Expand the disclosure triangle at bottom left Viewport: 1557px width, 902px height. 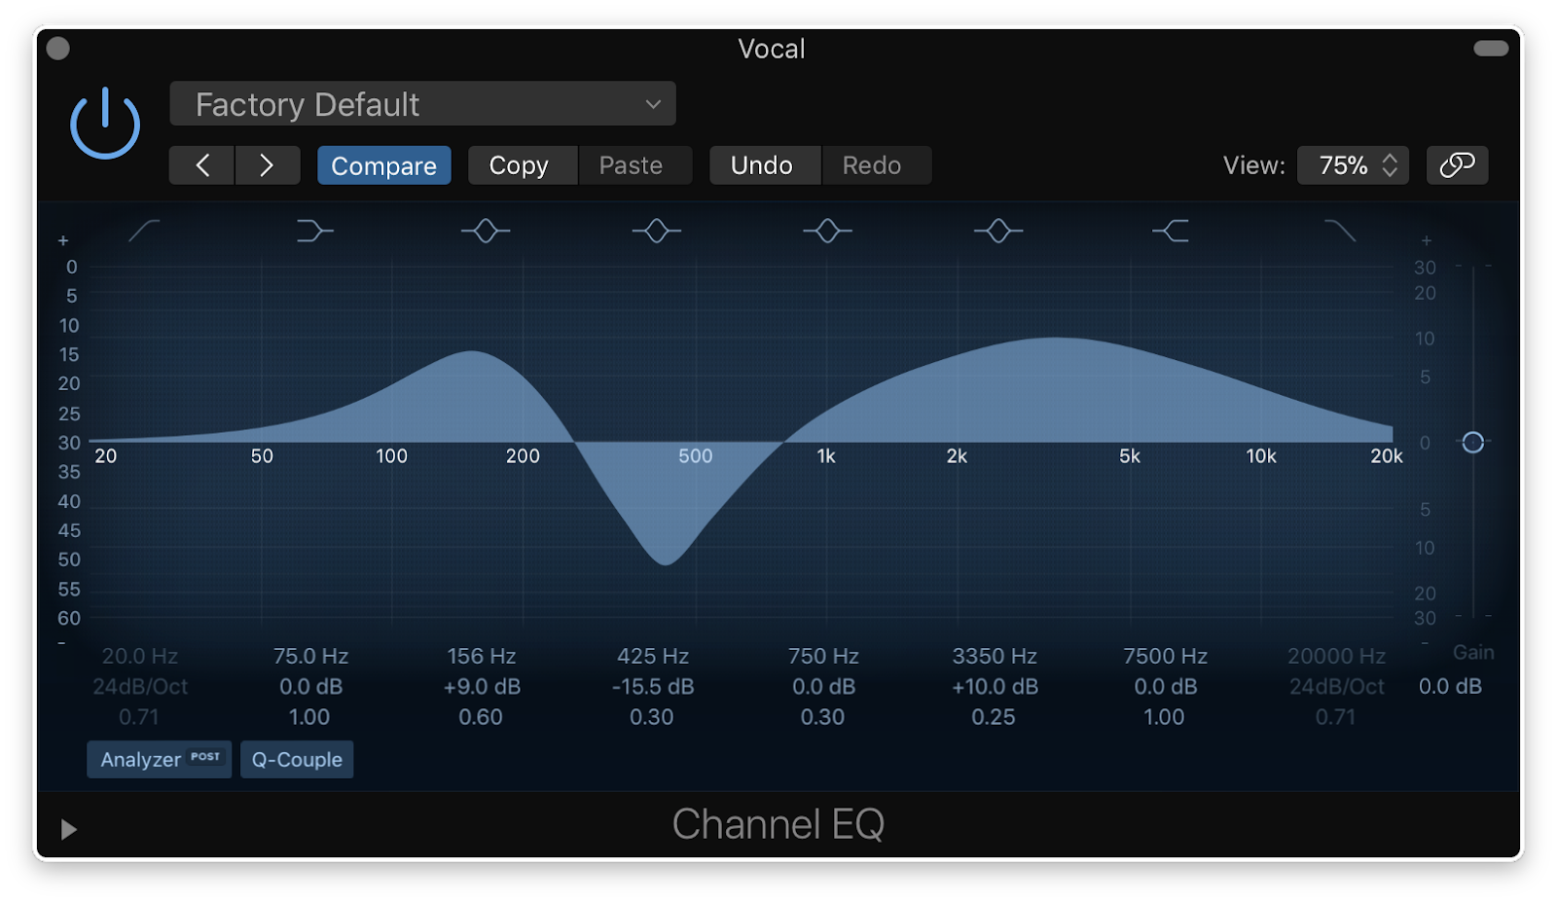pos(68,829)
